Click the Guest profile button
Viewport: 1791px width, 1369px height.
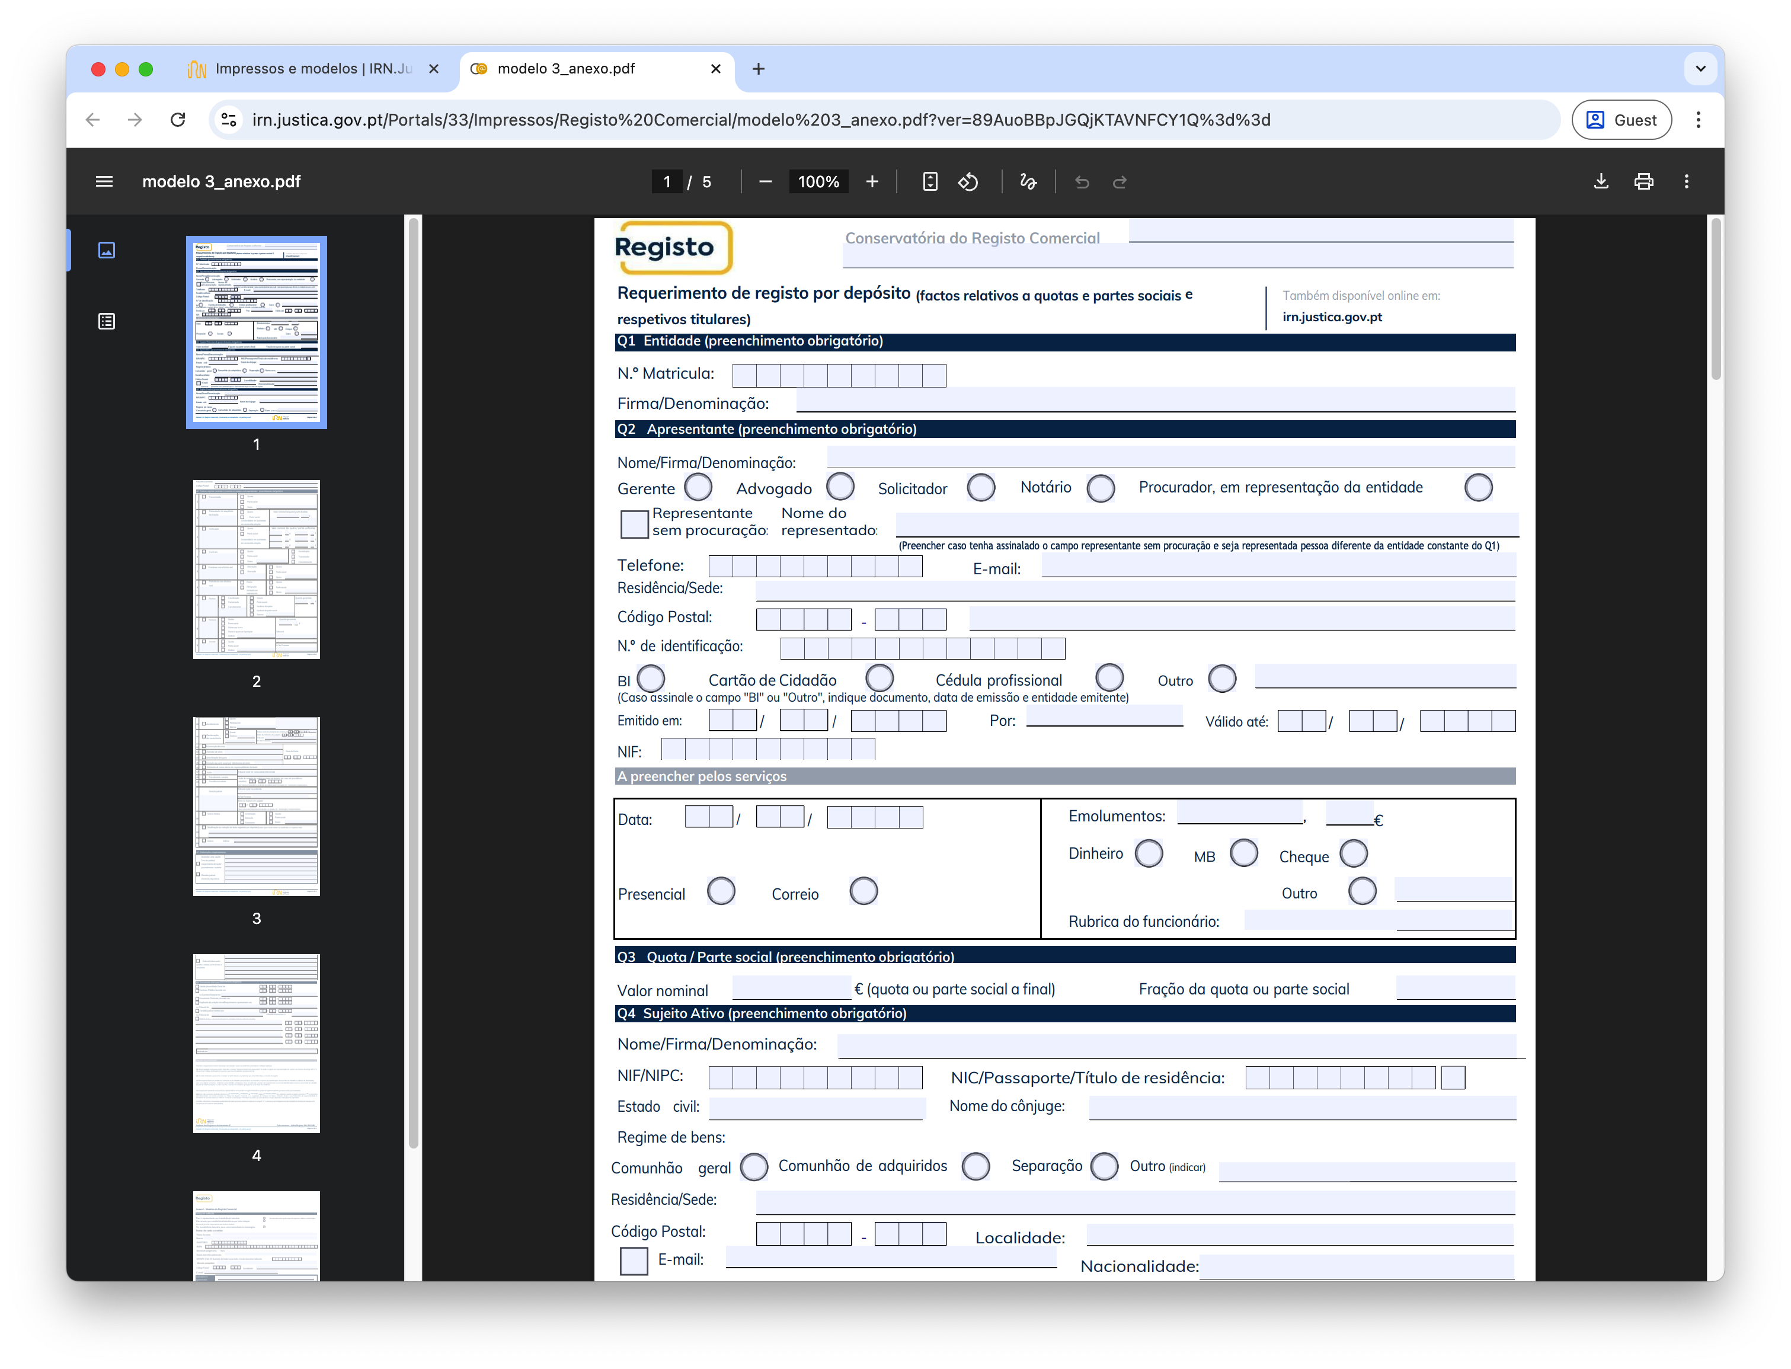click(x=1622, y=120)
